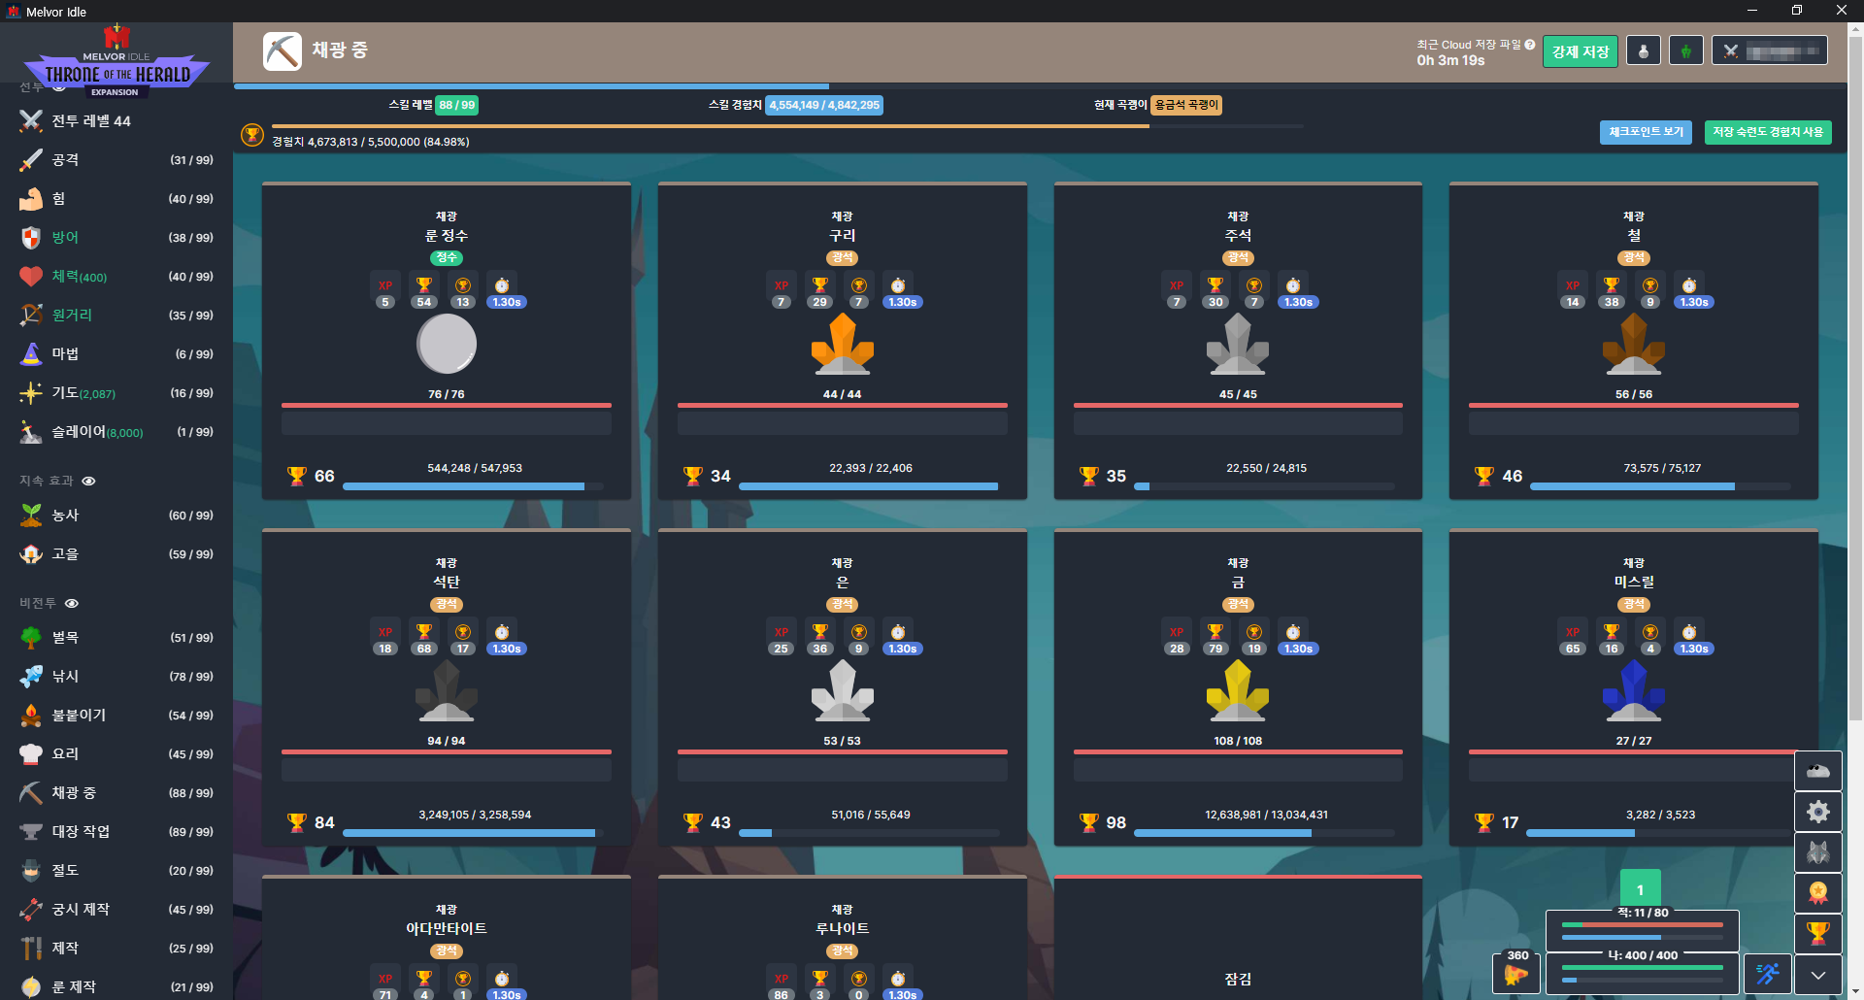Go to 방어 (Defence) skill page
Viewport: 1864px width, 1000px height.
pos(116,237)
